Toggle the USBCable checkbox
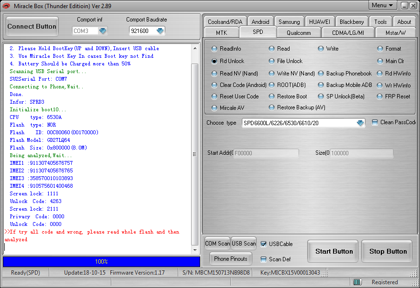The width and height of the screenshot is (420, 288). [x=264, y=244]
